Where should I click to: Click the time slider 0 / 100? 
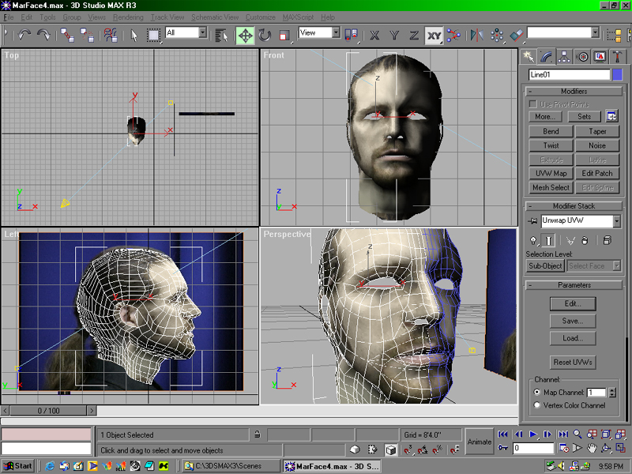pos(48,411)
